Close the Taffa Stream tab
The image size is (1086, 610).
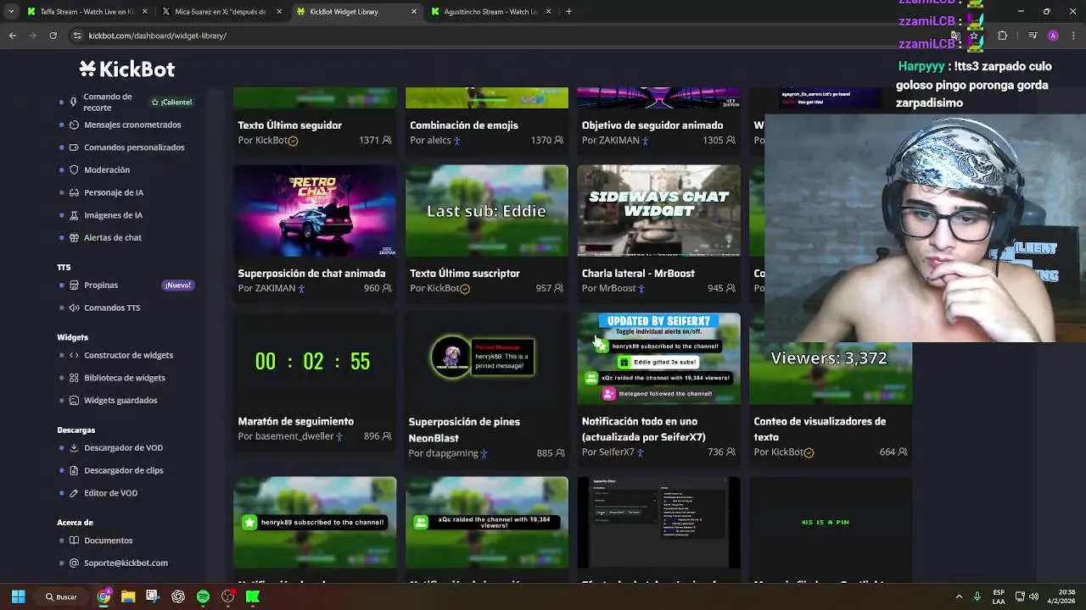144,12
